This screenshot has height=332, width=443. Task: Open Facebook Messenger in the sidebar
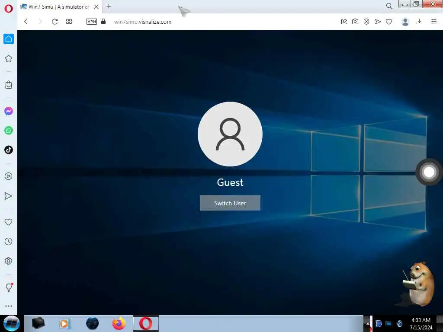9,111
